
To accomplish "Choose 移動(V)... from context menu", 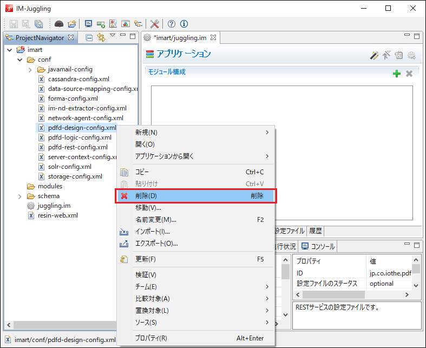I will pyautogui.click(x=195, y=208).
